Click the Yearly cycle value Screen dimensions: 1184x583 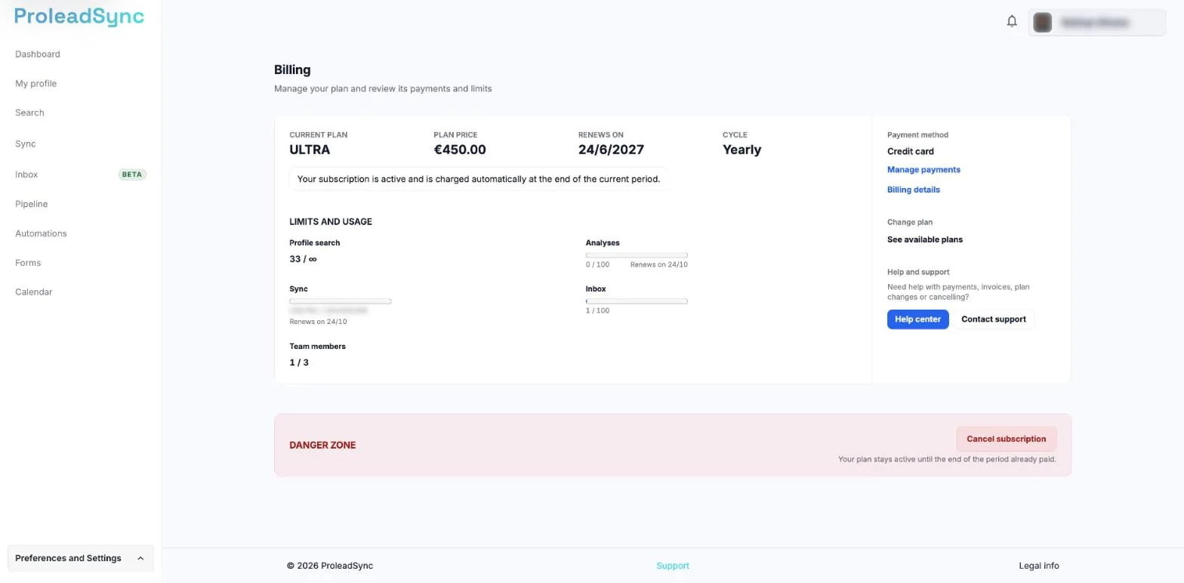click(x=742, y=150)
